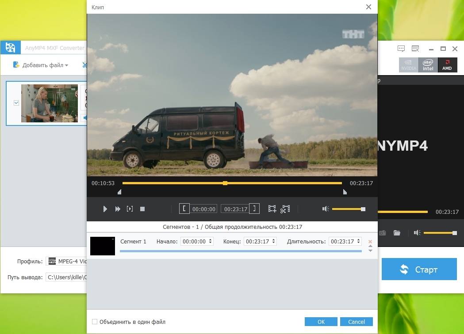464x334 pixels.
Task: Adjust main preview volume slider
Action: [x=440, y=233]
